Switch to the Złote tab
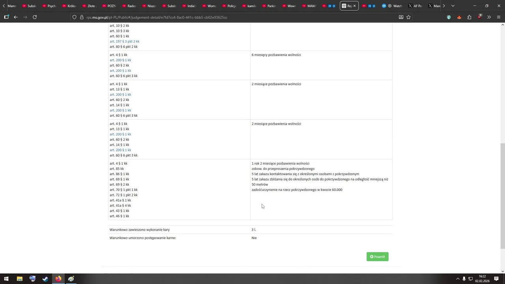505x284 pixels. (89, 6)
